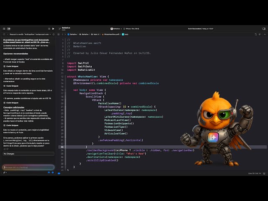Select the BeNative project breadcrumb
Screen dimensions: 268x201
(72, 34)
